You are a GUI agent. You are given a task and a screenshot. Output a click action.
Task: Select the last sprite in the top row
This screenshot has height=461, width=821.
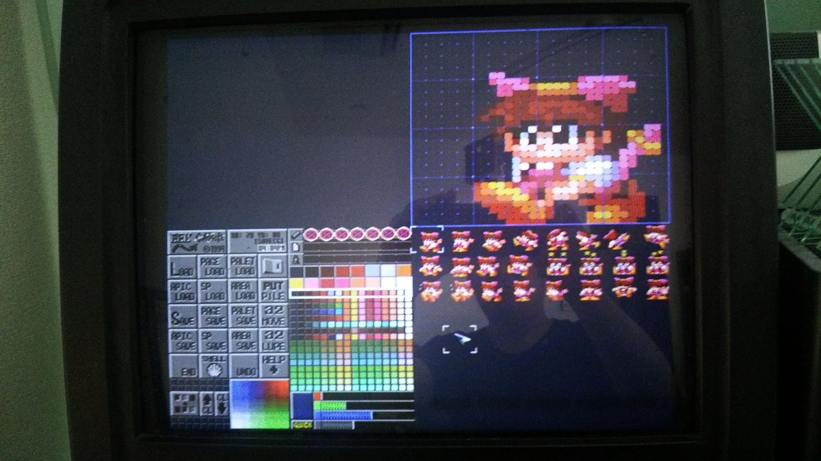656,237
